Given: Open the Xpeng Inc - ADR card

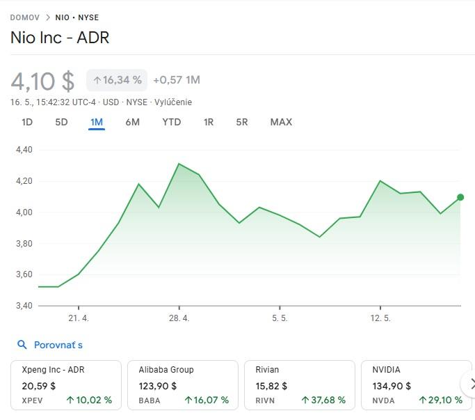Looking at the screenshot, I should pos(66,385).
